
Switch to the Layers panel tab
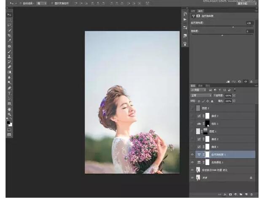[x=194, y=85]
